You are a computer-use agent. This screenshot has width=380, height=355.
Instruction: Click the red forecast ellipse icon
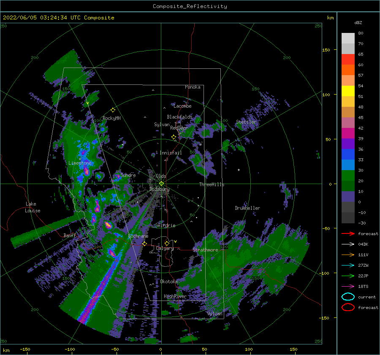[x=348, y=307]
